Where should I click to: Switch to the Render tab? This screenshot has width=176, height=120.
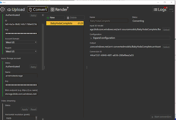(59, 9)
